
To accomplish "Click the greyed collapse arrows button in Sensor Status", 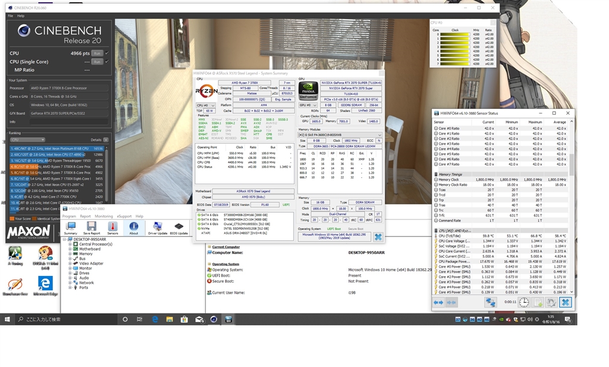I will (451, 302).
